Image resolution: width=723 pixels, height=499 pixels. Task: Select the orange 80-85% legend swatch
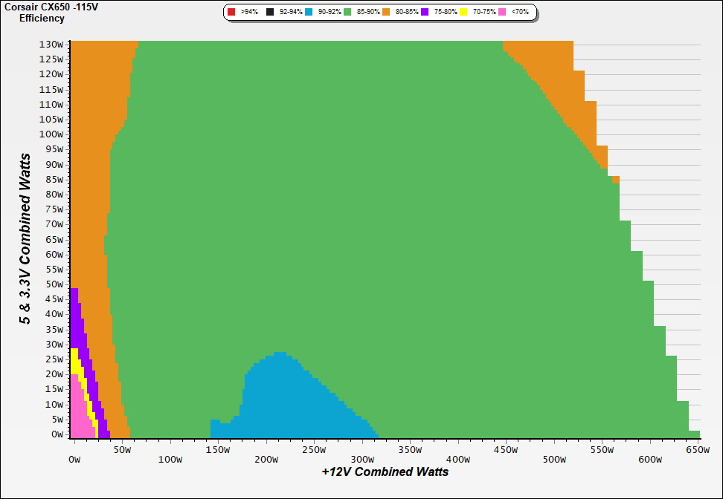(385, 13)
